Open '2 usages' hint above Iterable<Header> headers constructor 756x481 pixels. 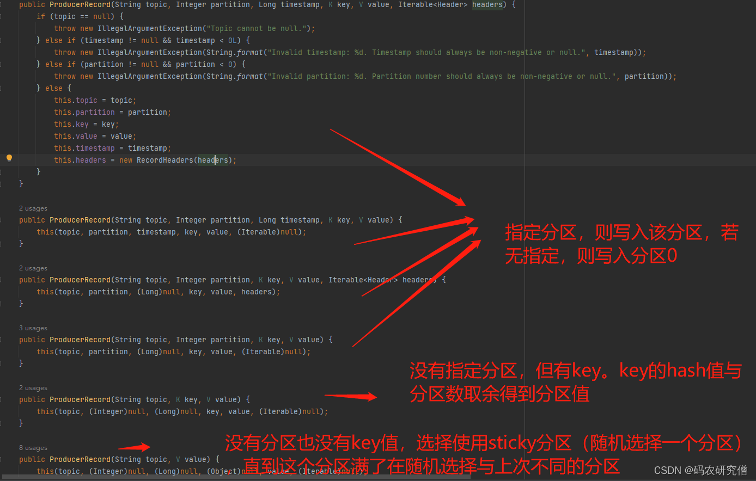pyautogui.click(x=33, y=268)
